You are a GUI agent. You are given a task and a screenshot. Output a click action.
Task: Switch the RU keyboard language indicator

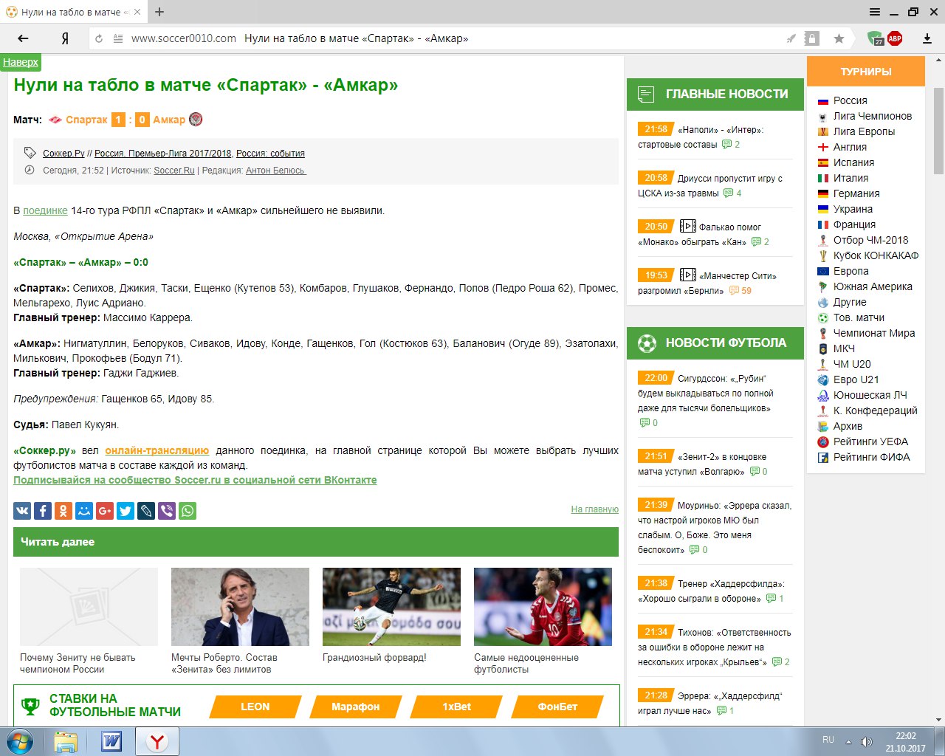[x=828, y=740]
